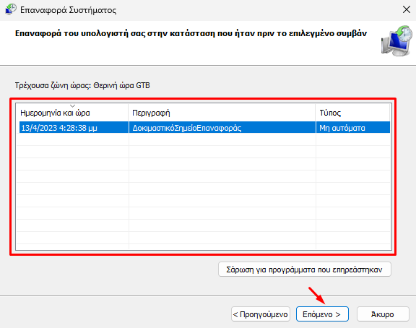Click the System Restore title bar icon

(x=11, y=9)
